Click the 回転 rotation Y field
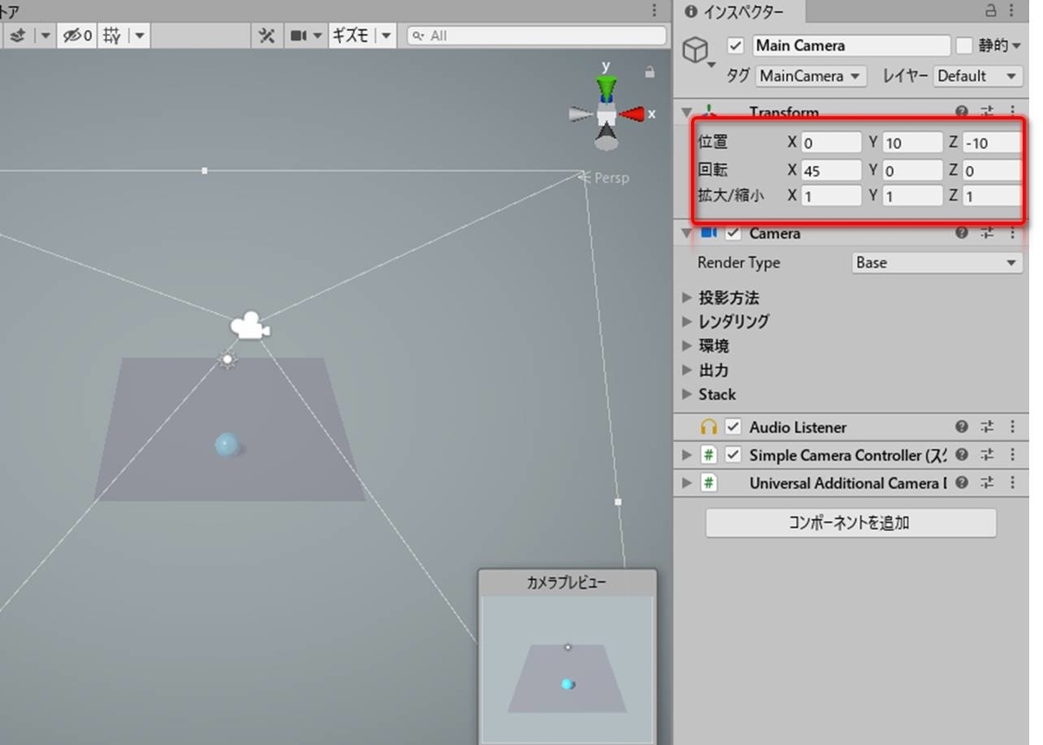Image resolution: width=1043 pixels, height=745 pixels. [x=912, y=171]
